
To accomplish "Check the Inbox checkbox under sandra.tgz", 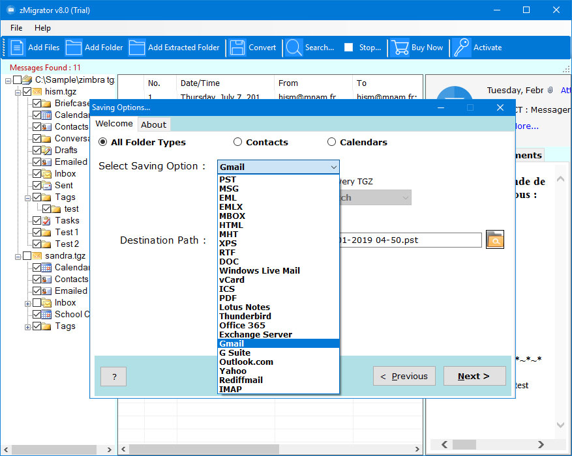I will pos(37,303).
